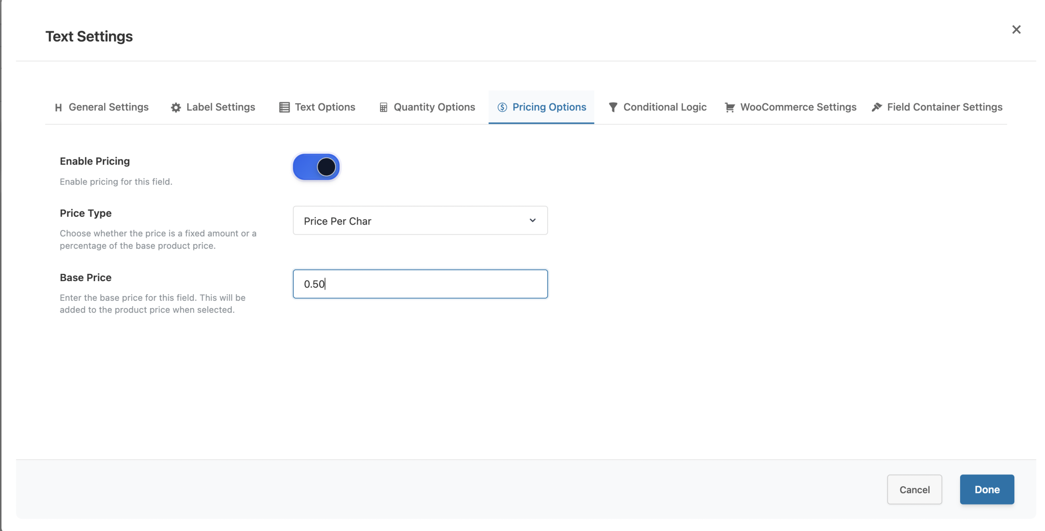Click the dollar icon on Pricing Options
This screenshot has width=1045, height=531.
(x=502, y=107)
